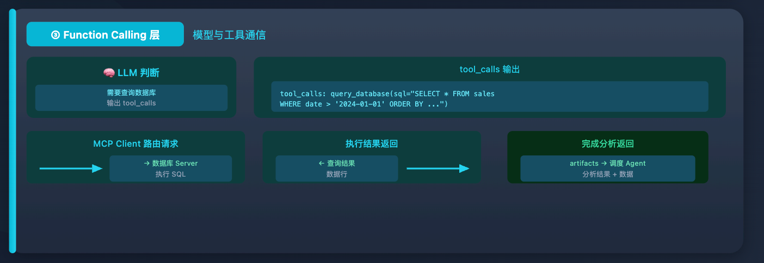
Task: Click the arrow left of 数据库 Server box
Action: (71, 168)
